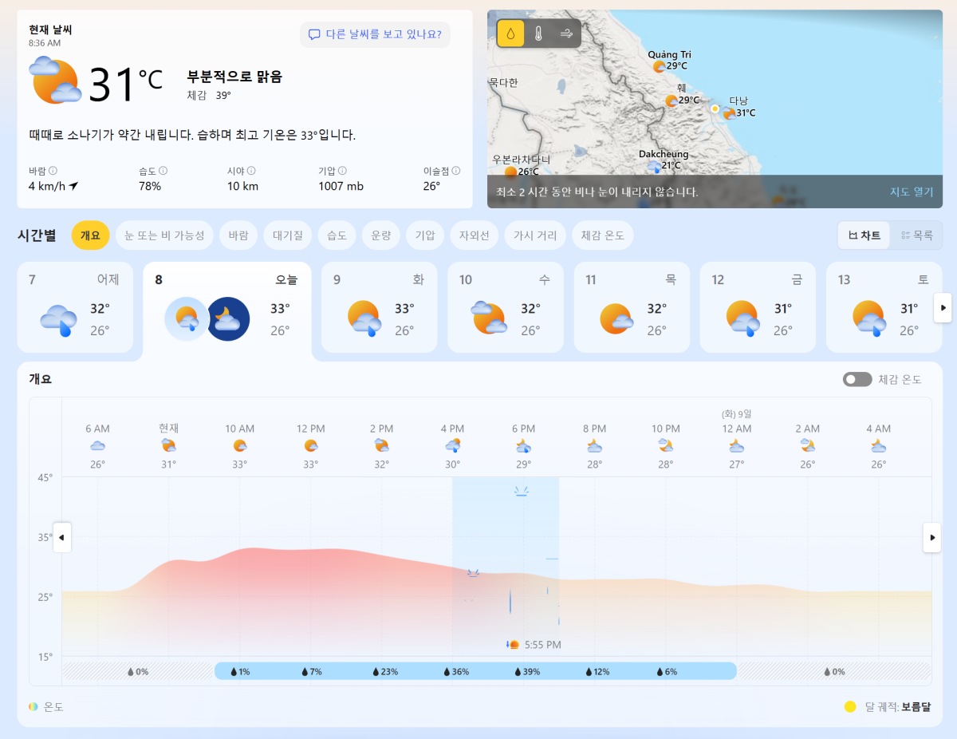This screenshot has width=957, height=739.
Task: Move hourly chart left with arrow
Action: pyautogui.click(x=62, y=537)
